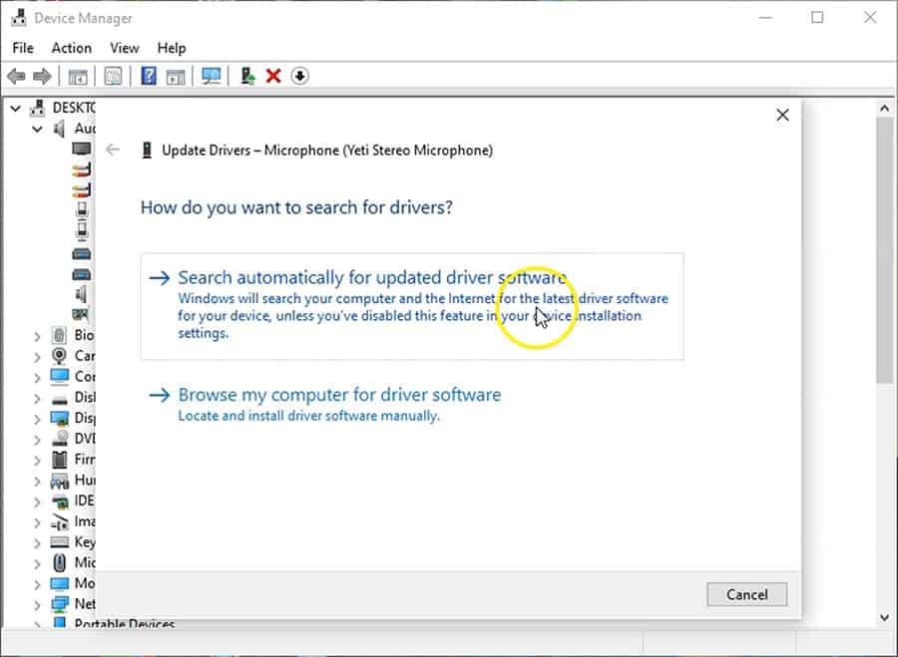Expand the Imaging devices node
The image size is (898, 657).
click(x=37, y=522)
